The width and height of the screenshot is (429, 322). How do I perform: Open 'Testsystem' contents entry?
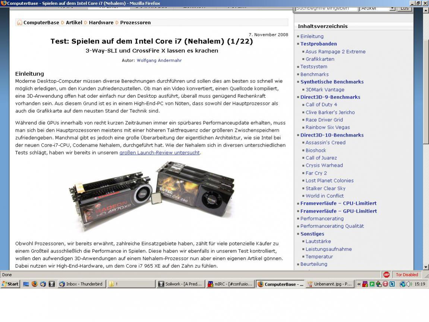pyautogui.click(x=313, y=66)
